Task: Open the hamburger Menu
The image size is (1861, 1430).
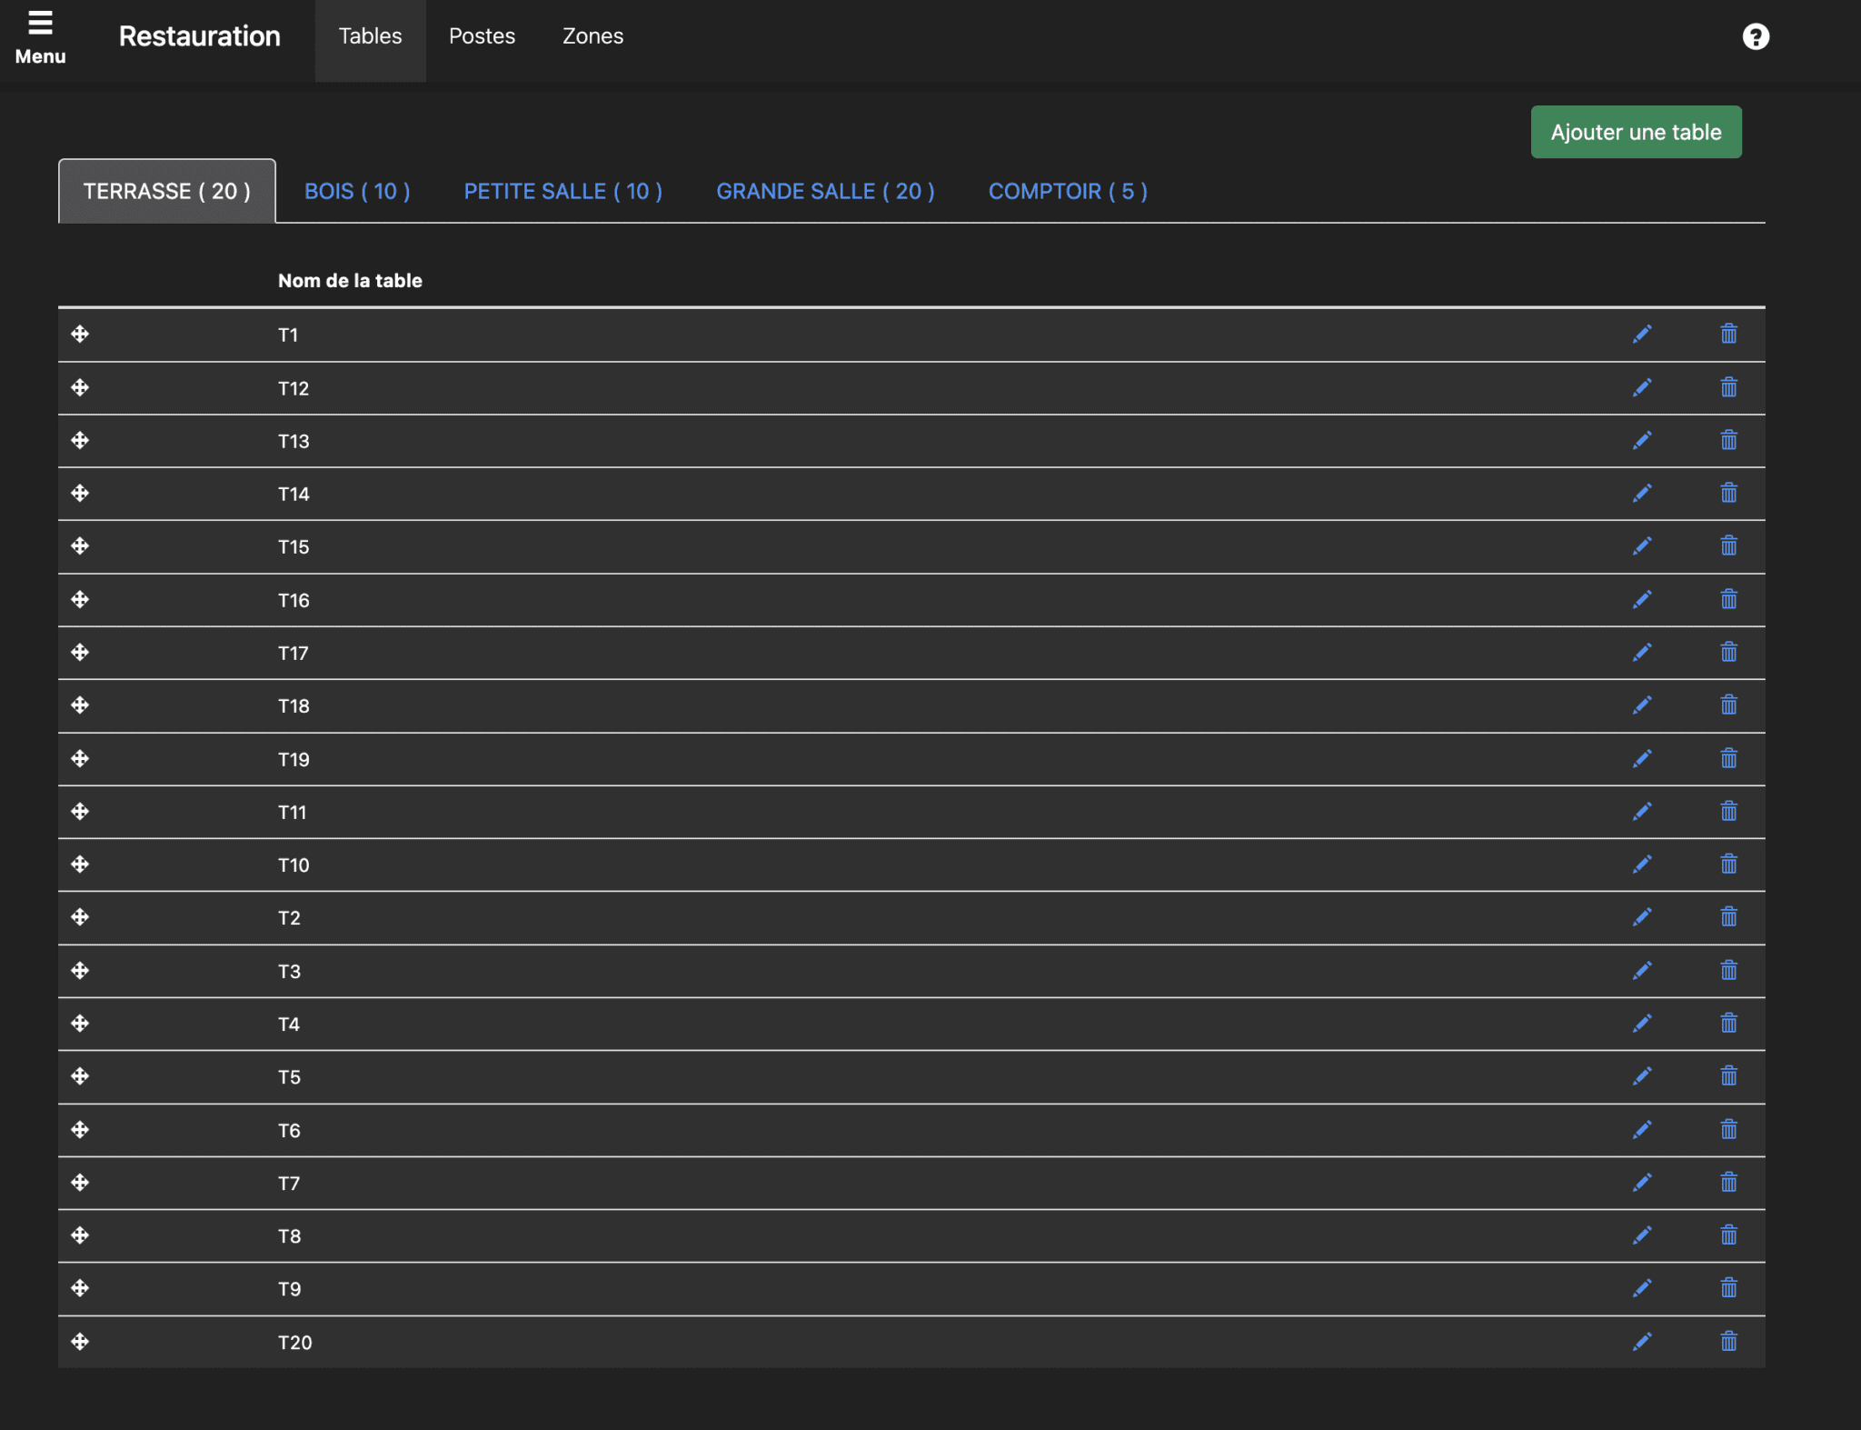Action: pos(40,36)
